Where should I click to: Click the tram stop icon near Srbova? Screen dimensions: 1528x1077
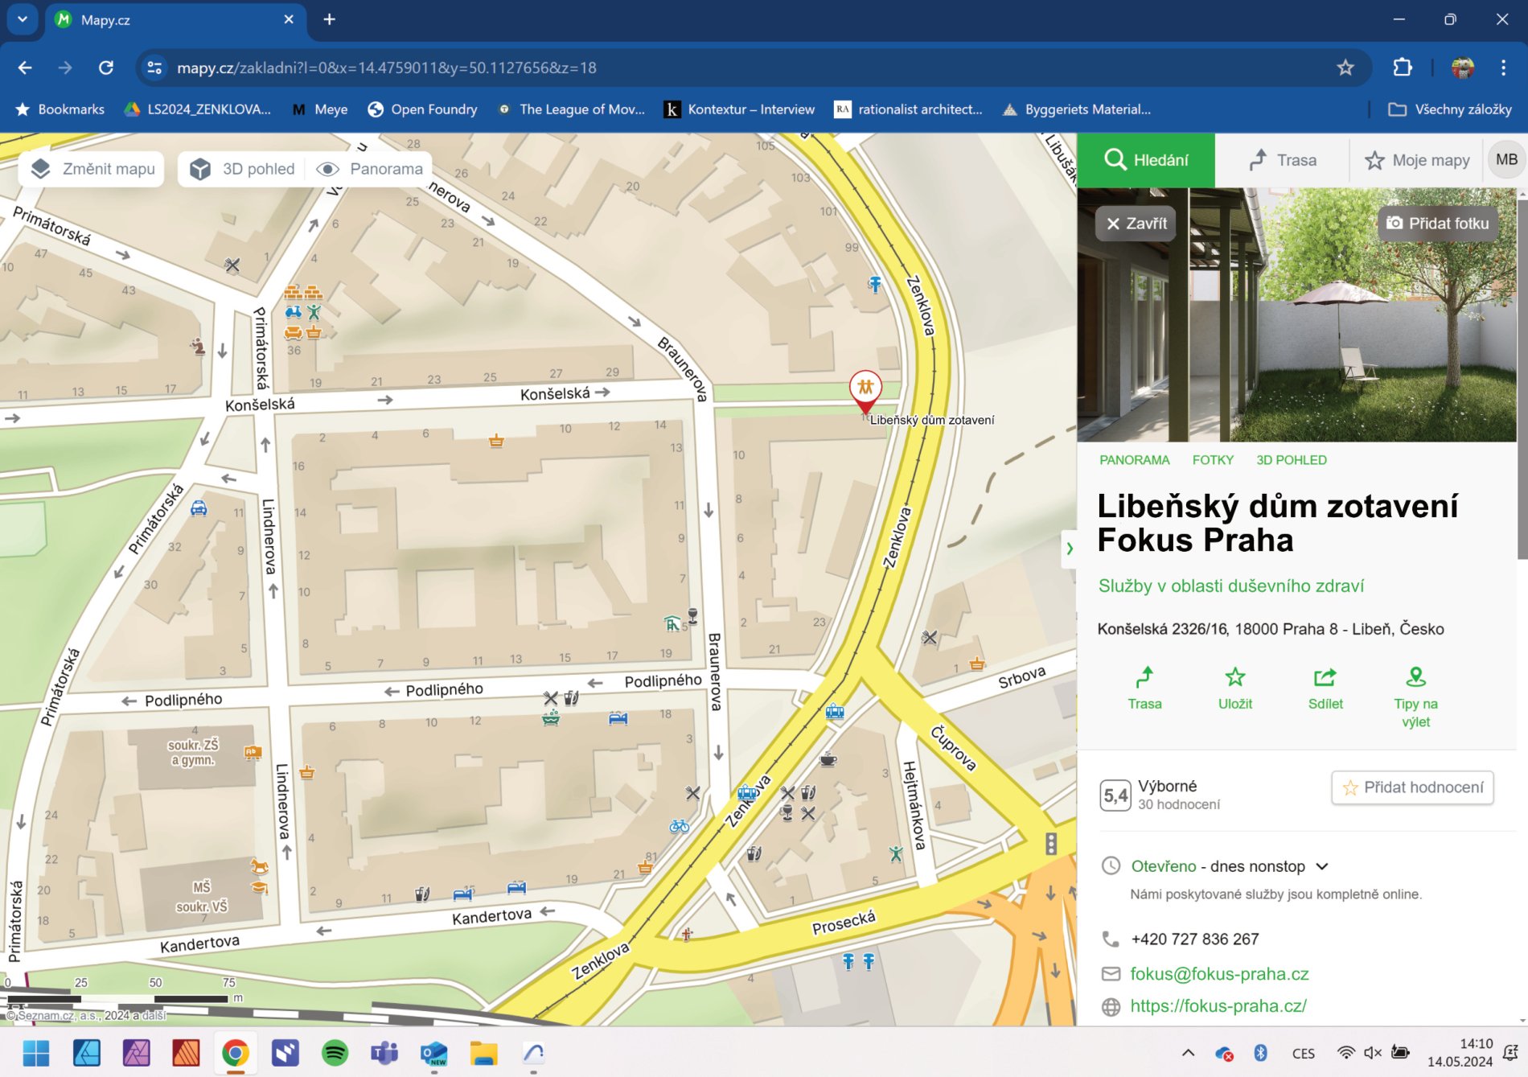835,711
